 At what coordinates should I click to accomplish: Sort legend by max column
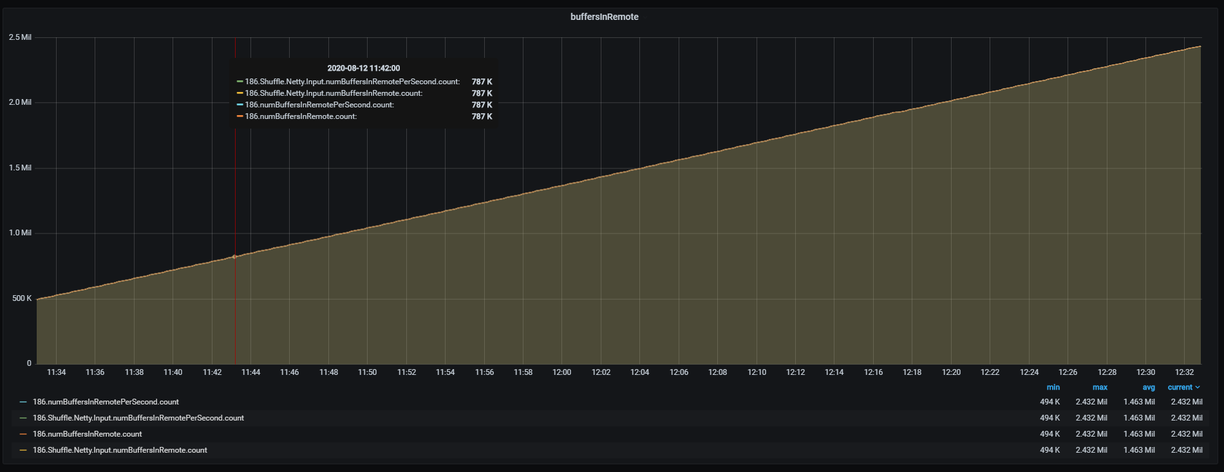tap(1100, 387)
